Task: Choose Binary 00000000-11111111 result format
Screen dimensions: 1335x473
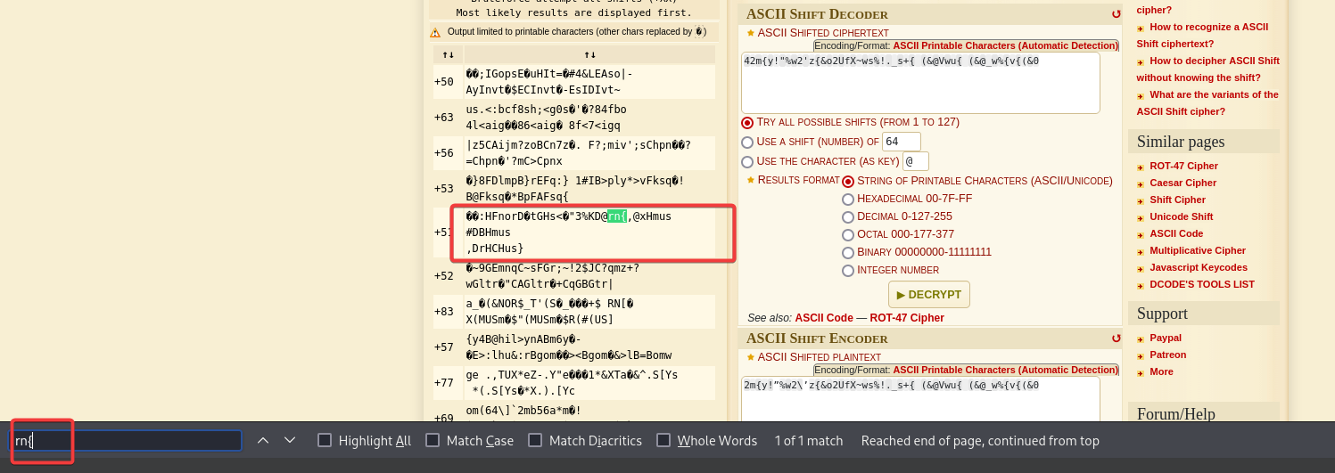Action: point(848,252)
